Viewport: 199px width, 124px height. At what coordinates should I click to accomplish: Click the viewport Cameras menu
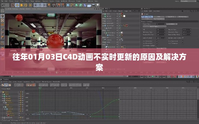15,9
